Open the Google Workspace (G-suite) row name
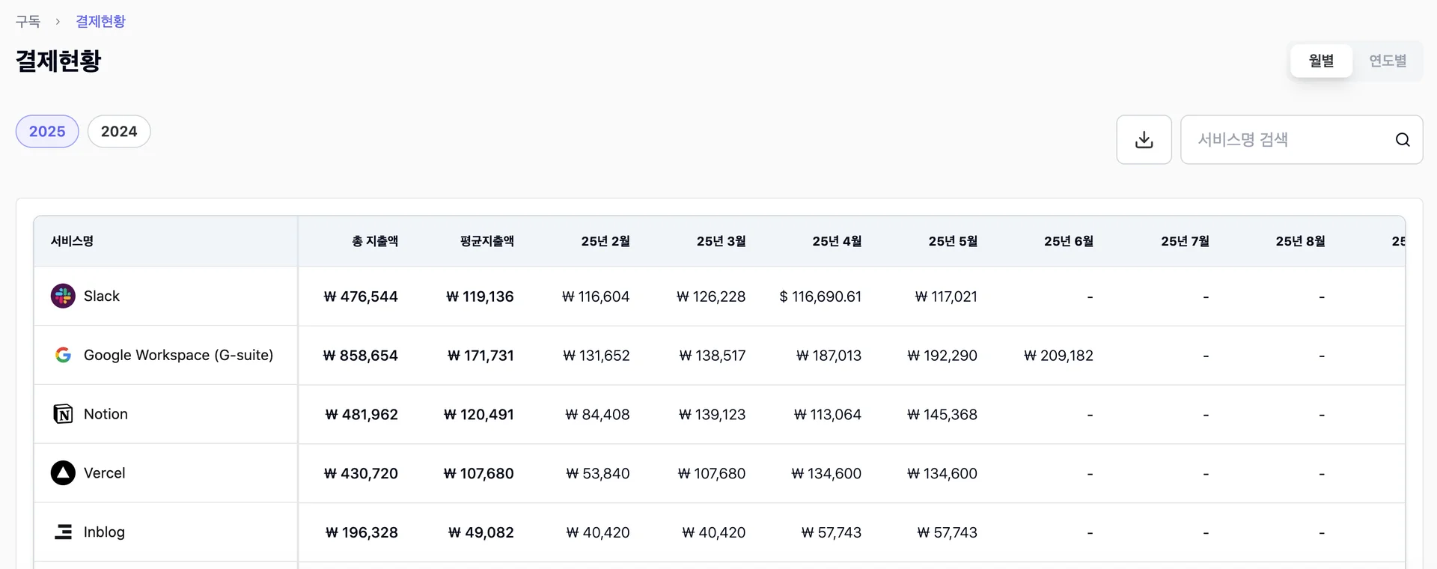 pos(178,355)
